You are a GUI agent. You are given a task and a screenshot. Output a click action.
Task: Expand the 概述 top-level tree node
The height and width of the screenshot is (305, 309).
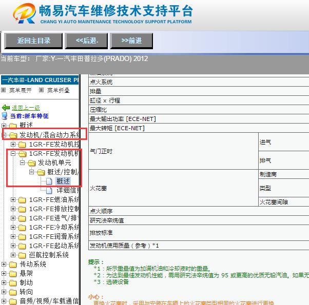4,126
